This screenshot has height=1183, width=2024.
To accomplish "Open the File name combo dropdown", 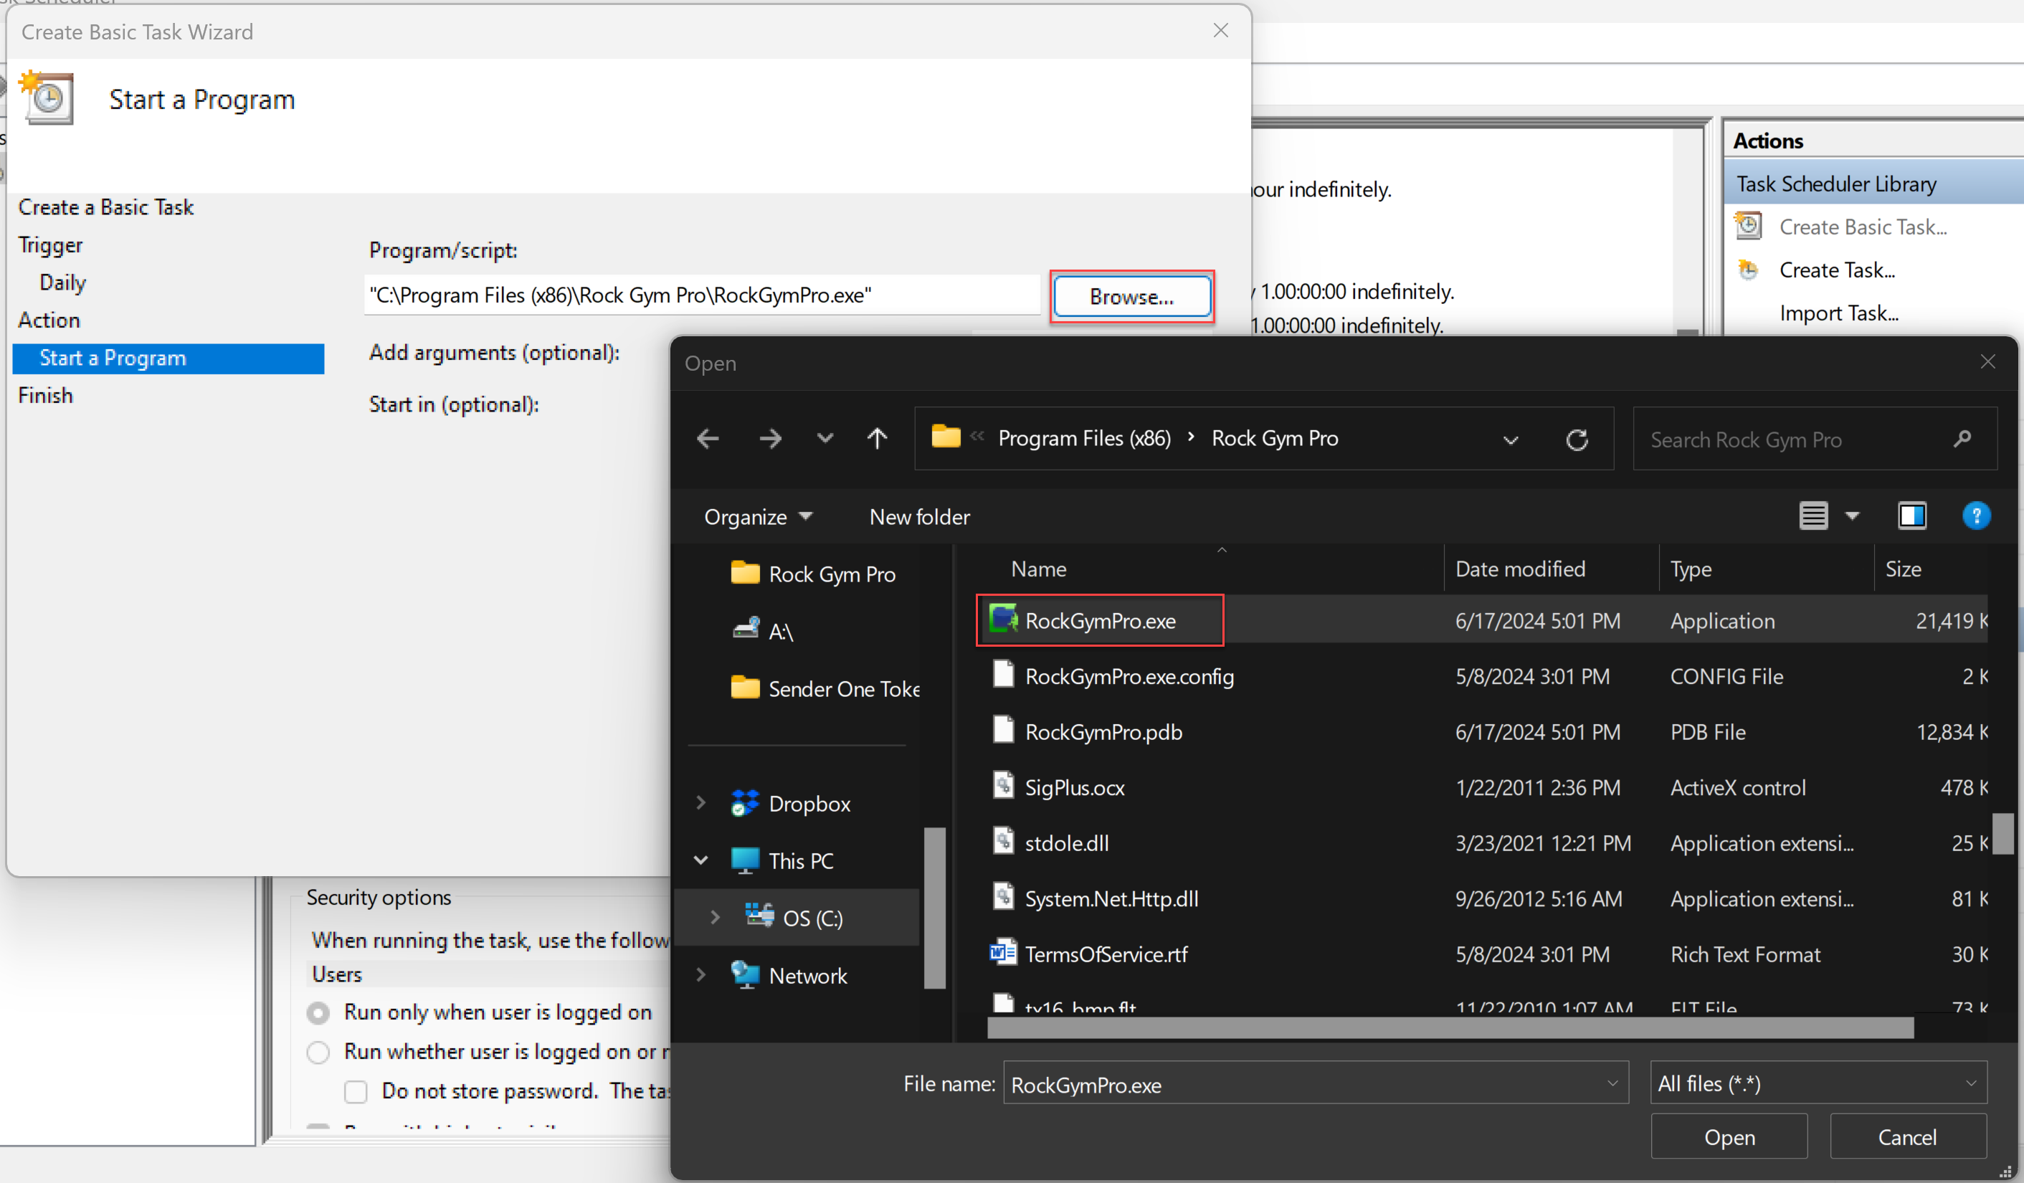I will [x=1612, y=1083].
